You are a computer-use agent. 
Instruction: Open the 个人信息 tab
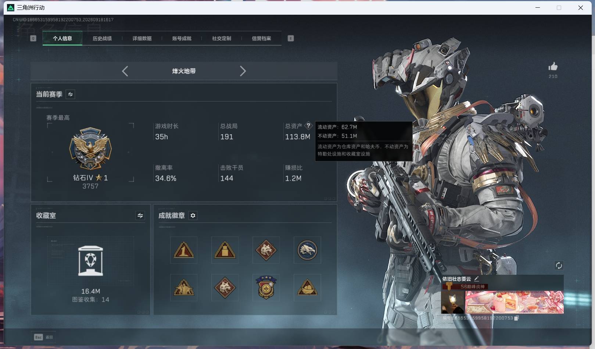click(62, 38)
